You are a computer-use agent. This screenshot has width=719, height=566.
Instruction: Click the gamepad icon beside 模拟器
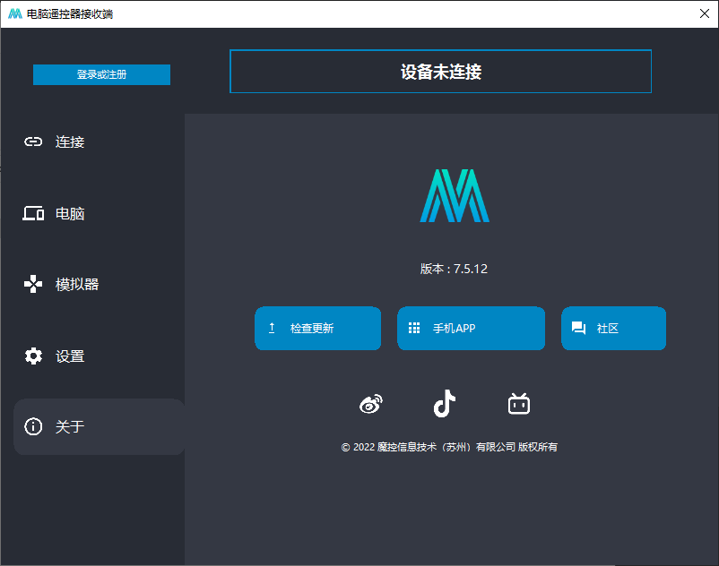[x=33, y=285]
